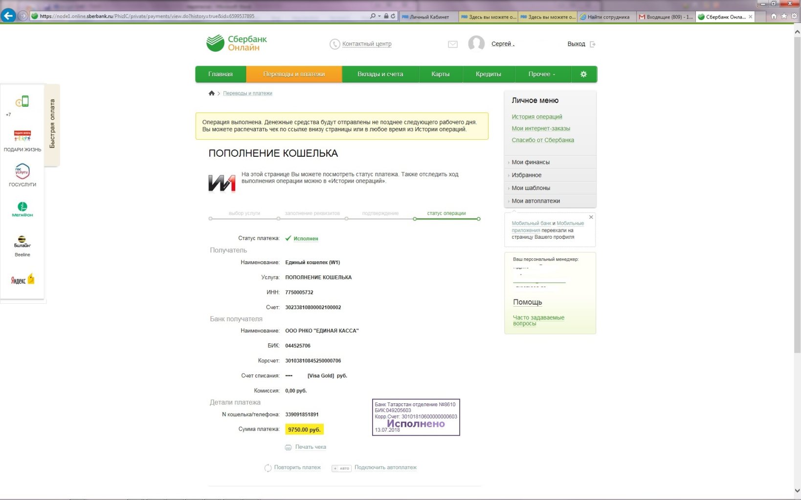801x500 pixels.
Task: Click the browser forward arrow button
Action: 22,16
